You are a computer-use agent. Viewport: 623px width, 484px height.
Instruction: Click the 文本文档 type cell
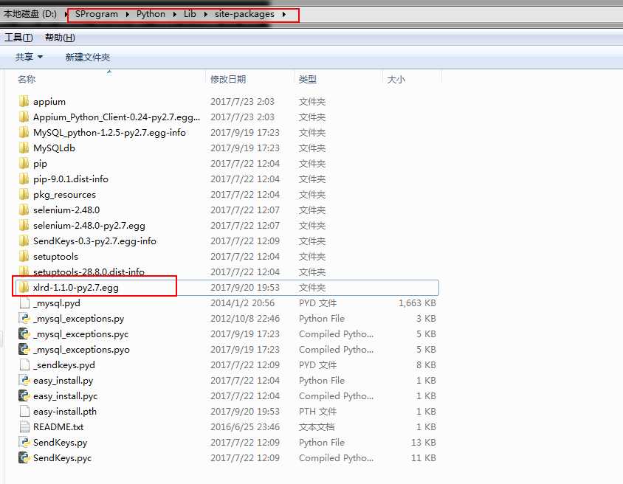317,427
